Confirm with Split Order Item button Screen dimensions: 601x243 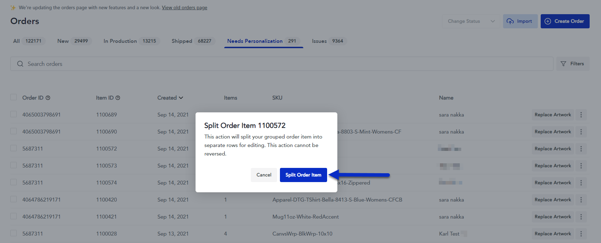[x=303, y=175]
